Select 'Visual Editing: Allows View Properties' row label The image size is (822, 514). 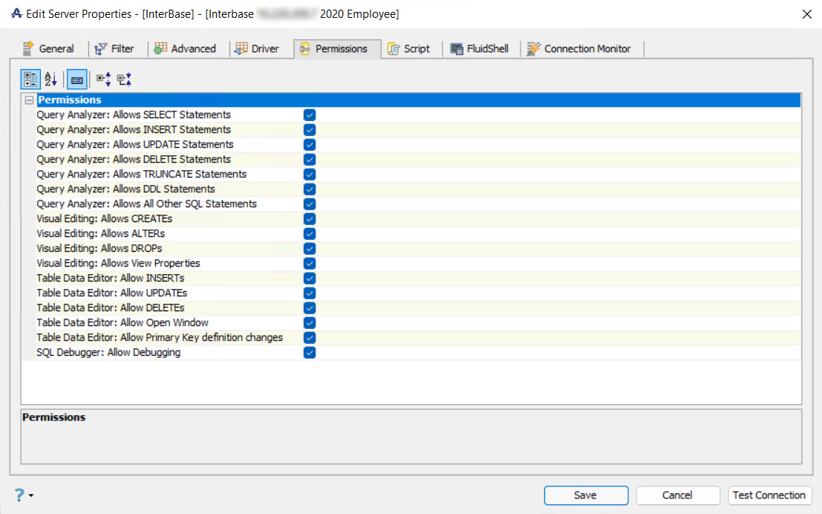119,263
